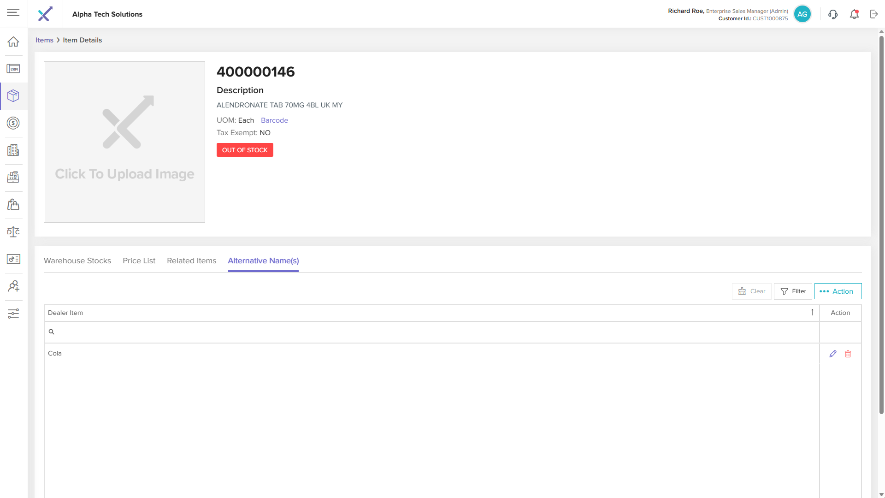Open the Action dropdown button

click(838, 291)
